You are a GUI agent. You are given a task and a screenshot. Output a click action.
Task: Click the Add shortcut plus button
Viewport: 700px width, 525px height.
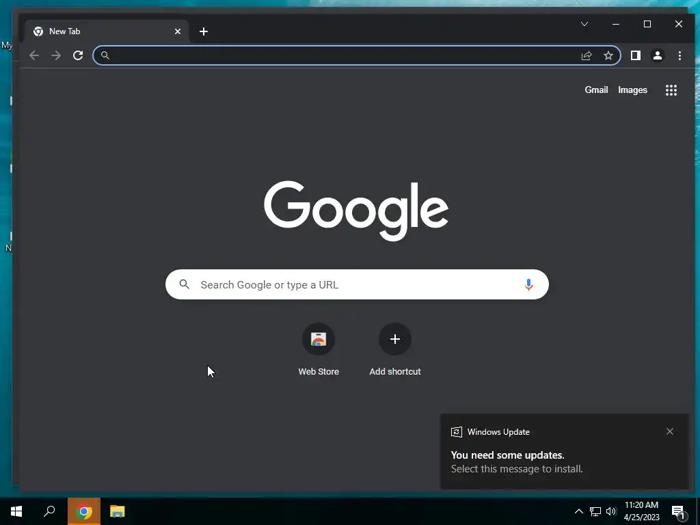click(x=394, y=339)
